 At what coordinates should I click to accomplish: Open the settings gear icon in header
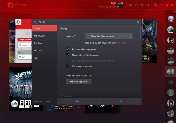[156, 5]
